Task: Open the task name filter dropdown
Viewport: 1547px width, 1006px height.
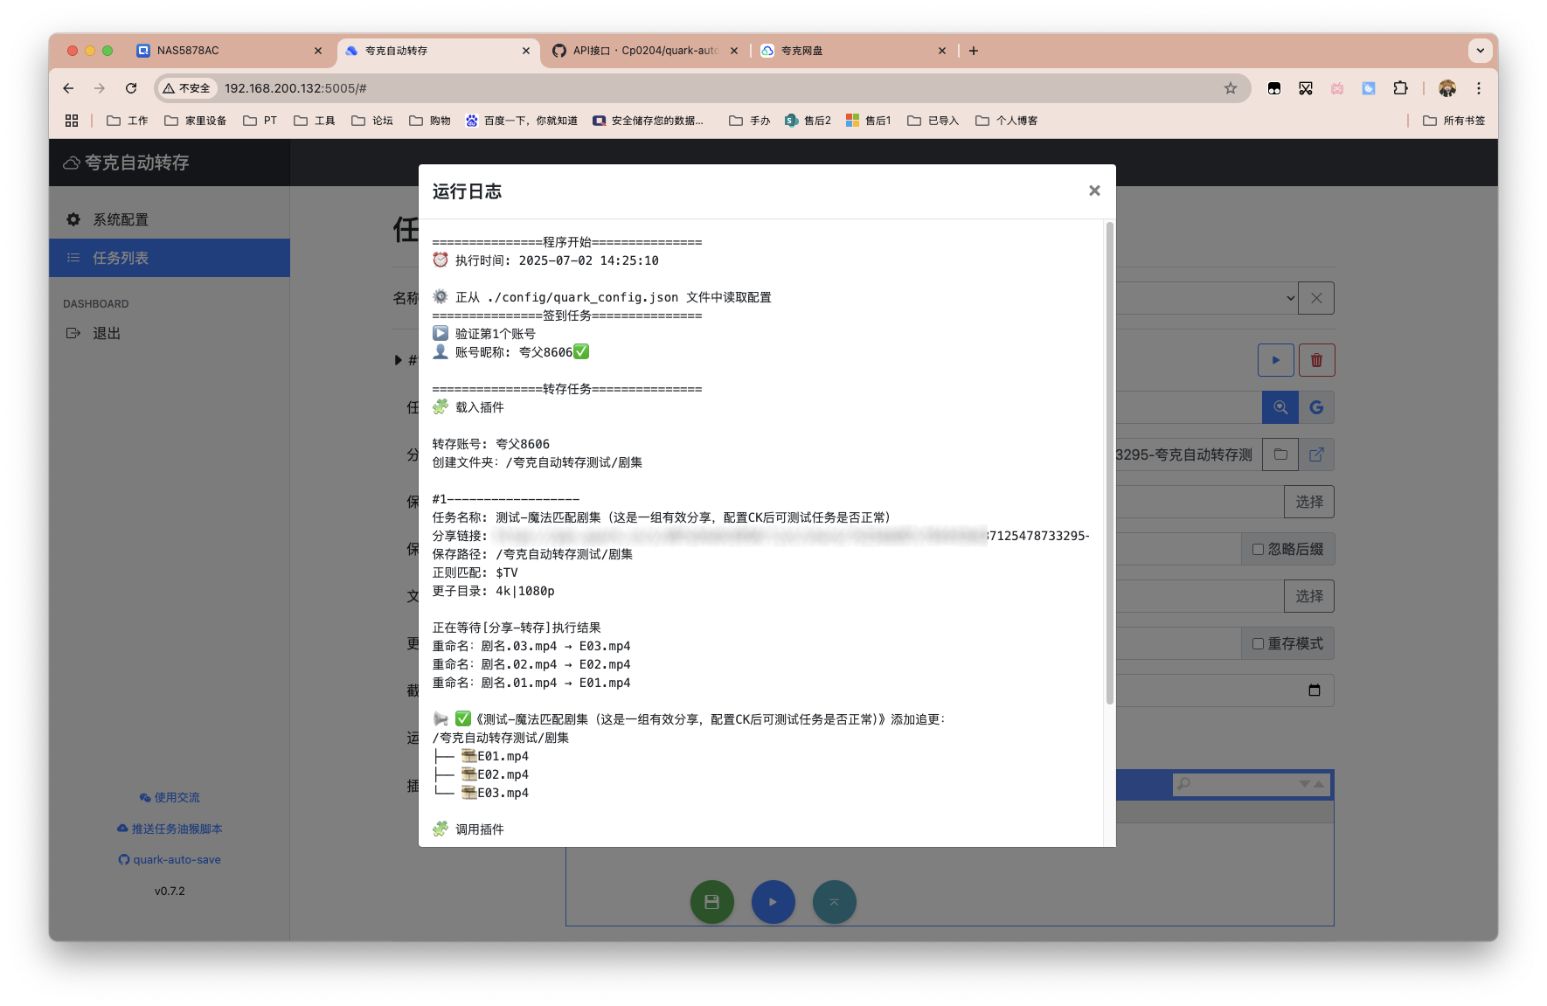Action: [1289, 298]
